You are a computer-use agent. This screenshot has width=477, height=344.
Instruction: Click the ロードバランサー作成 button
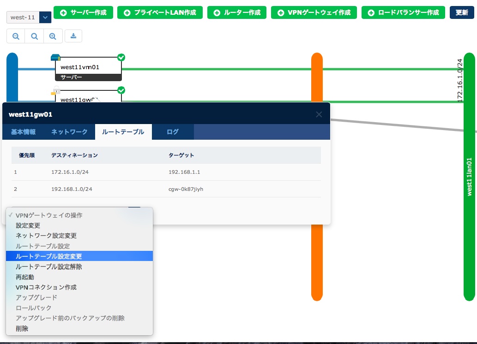tap(403, 13)
